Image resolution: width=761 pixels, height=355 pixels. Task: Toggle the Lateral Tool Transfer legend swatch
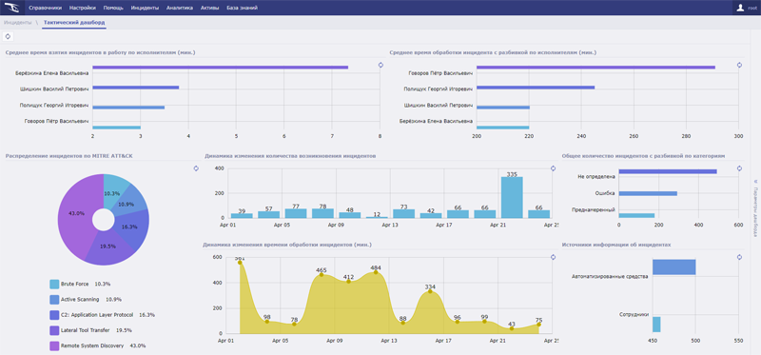point(54,330)
